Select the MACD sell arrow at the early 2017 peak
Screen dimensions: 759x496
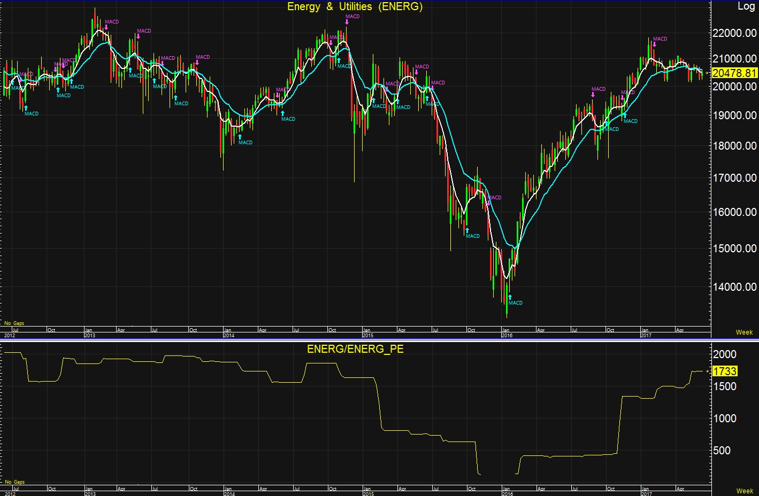point(654,45)
